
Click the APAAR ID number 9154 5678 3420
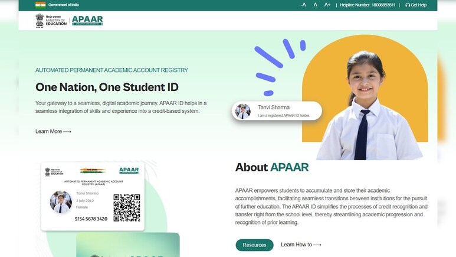click(91, 219)
